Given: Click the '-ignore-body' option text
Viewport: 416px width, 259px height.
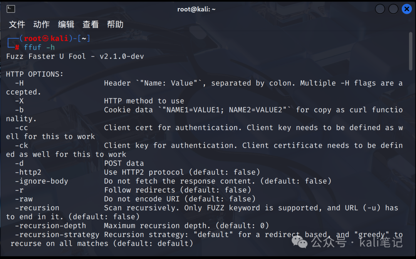Looking at the screenshot, I should pos(41,181).
